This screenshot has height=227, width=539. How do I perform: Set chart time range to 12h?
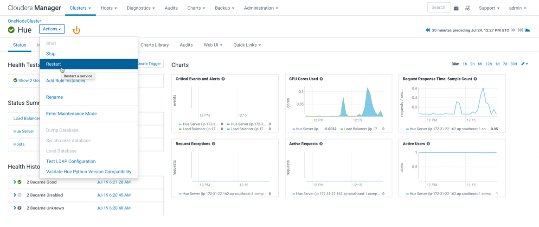coord(488,64)
